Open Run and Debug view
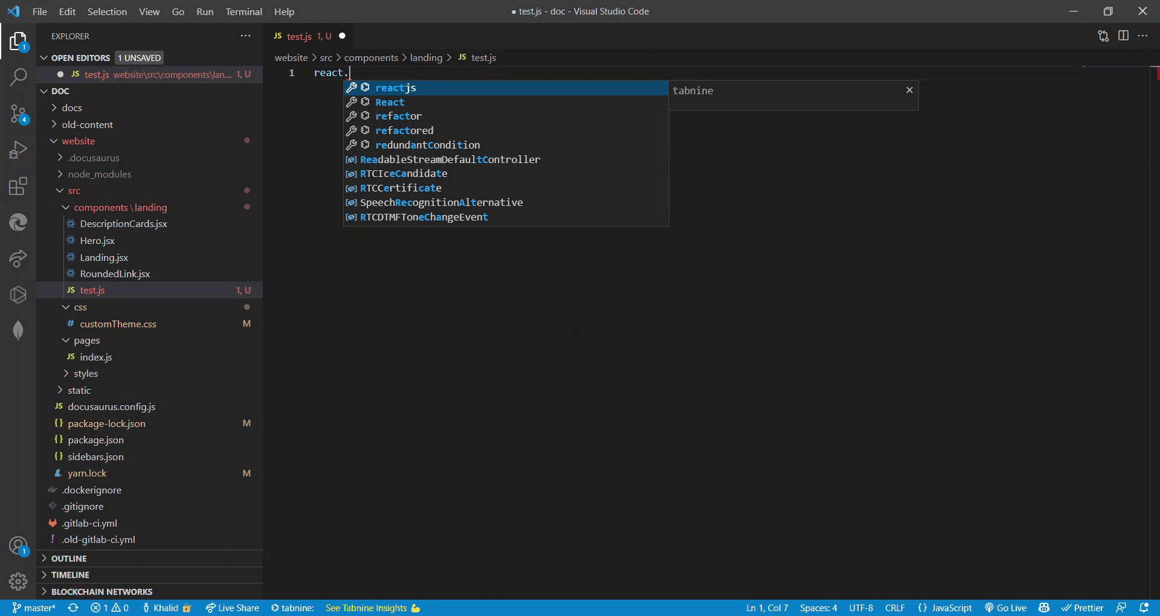Image resolution: width=1160 pixels, height=616 pixels. click(x=18, y=150)
